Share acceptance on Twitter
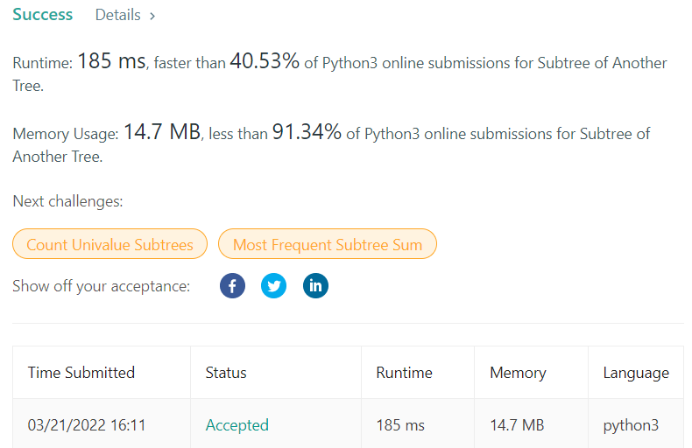This screenshot has width=692, height=448. tap(273, 286)
